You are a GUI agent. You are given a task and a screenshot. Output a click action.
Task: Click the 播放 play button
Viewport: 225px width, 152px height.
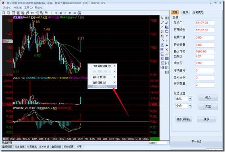206,119
